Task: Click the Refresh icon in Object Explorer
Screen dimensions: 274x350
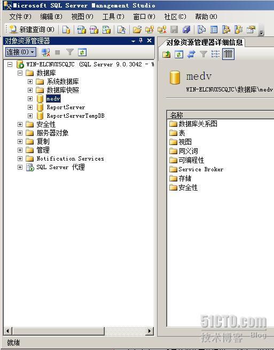Action: 82,52
